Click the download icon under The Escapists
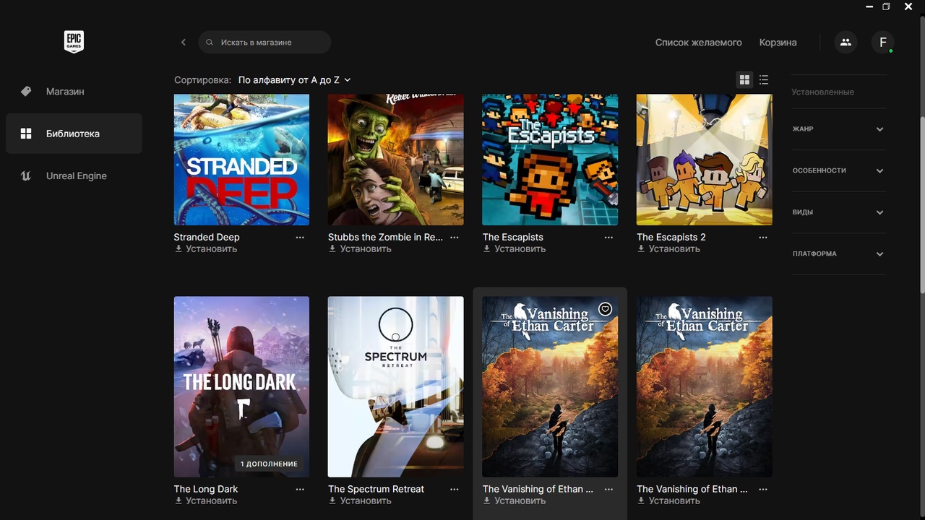Image resolution: width=925 pixels, height=520 pixels. [487, 248]
